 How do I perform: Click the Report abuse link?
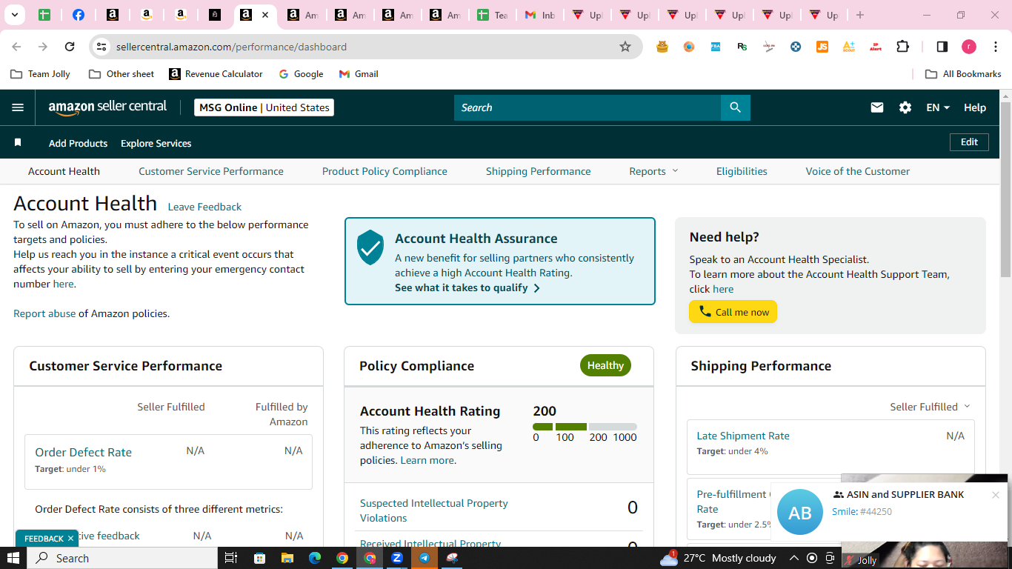click(44, 313)
